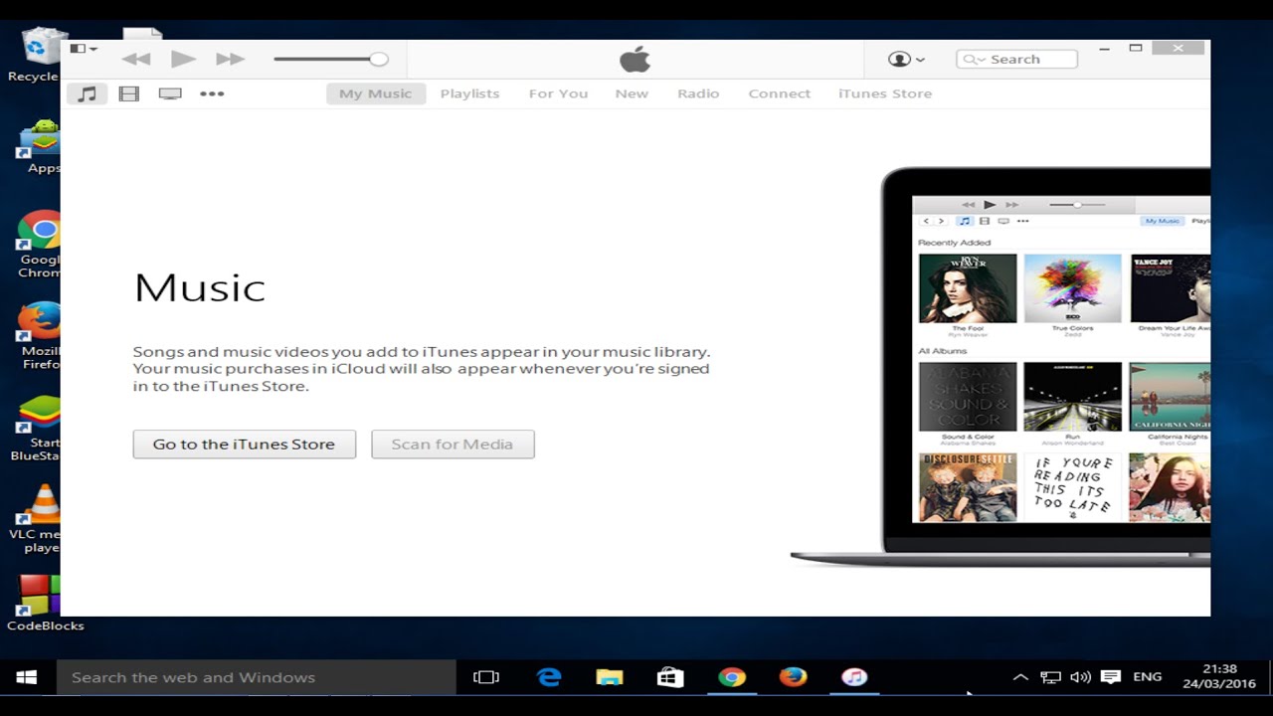
Task: Open VLC media player desktop icon
Action: tap(37, 518)
